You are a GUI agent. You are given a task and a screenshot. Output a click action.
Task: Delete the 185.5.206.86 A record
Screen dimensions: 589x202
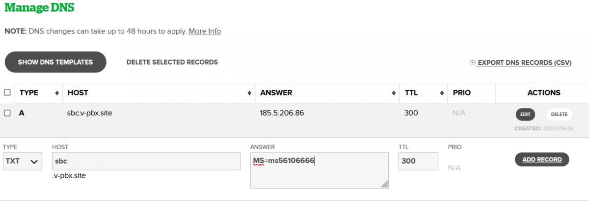click(x=559, y=114)
